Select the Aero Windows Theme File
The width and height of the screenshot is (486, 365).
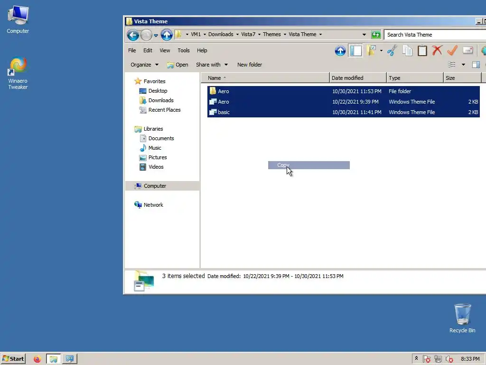344,102
